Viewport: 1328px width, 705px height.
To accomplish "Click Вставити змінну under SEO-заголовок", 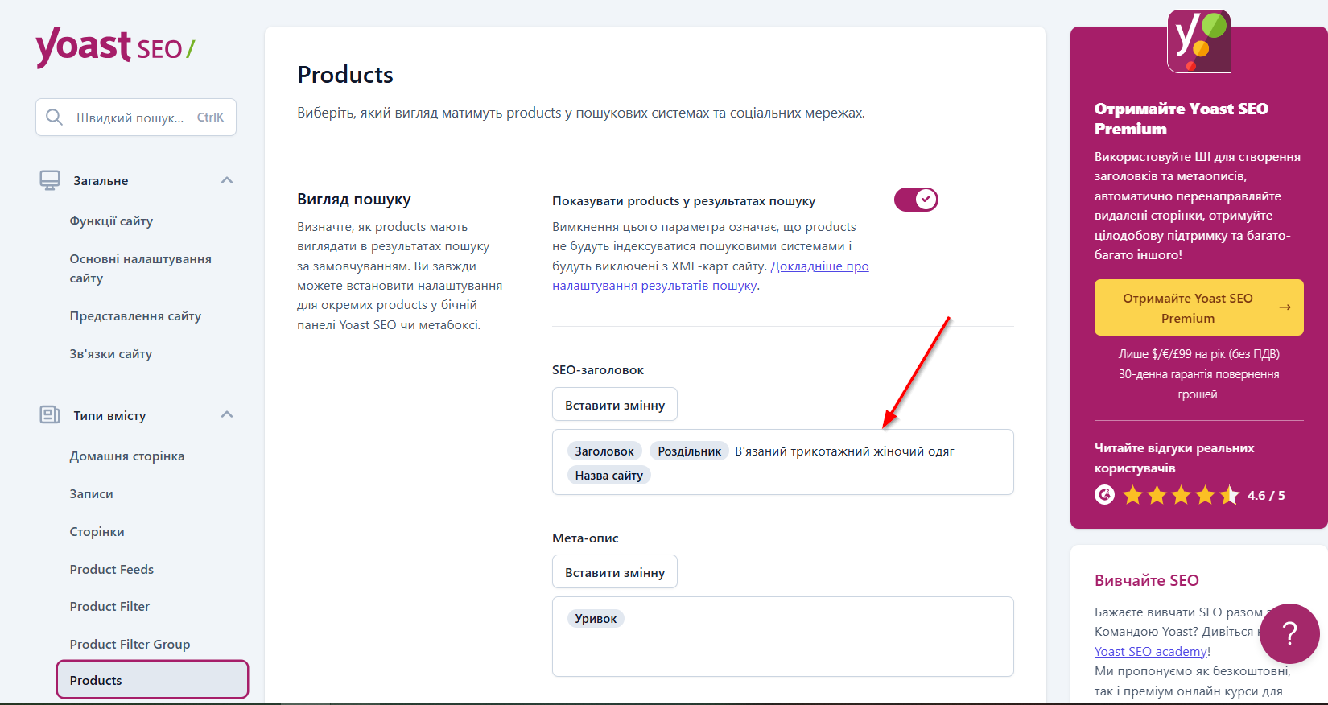I will (x=615, y=405).
